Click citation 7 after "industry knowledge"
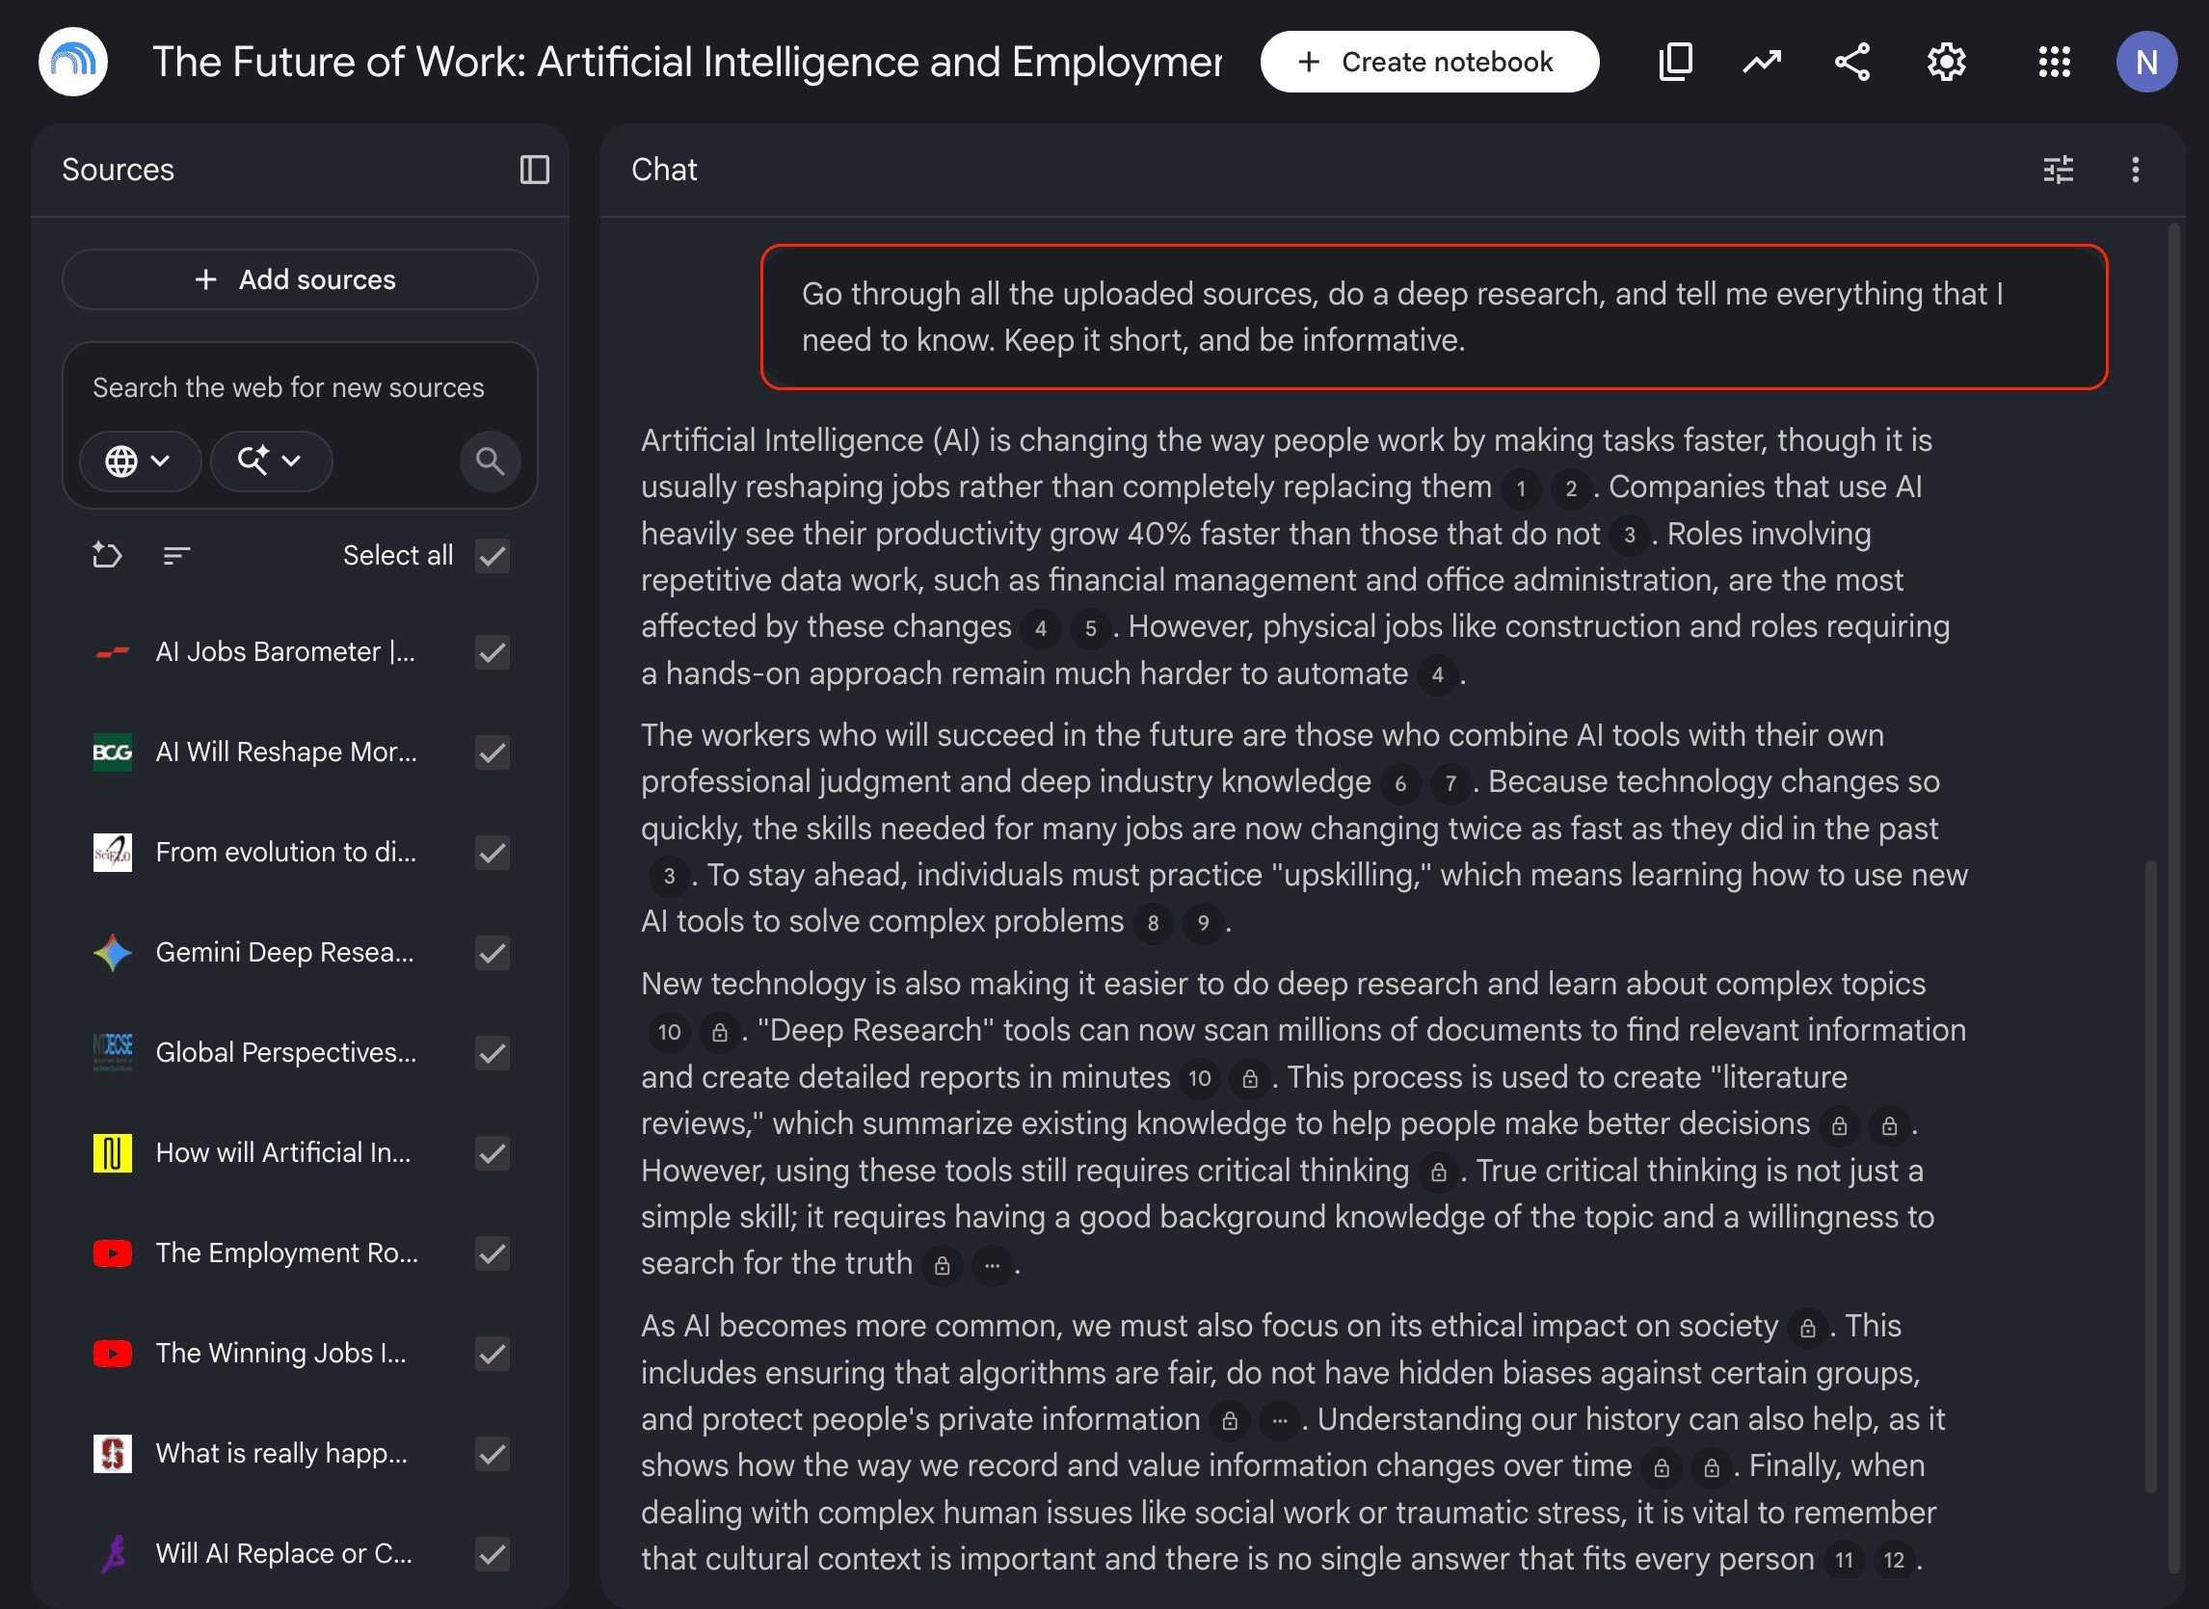 pyautogui.click(x=1450, y=783)
